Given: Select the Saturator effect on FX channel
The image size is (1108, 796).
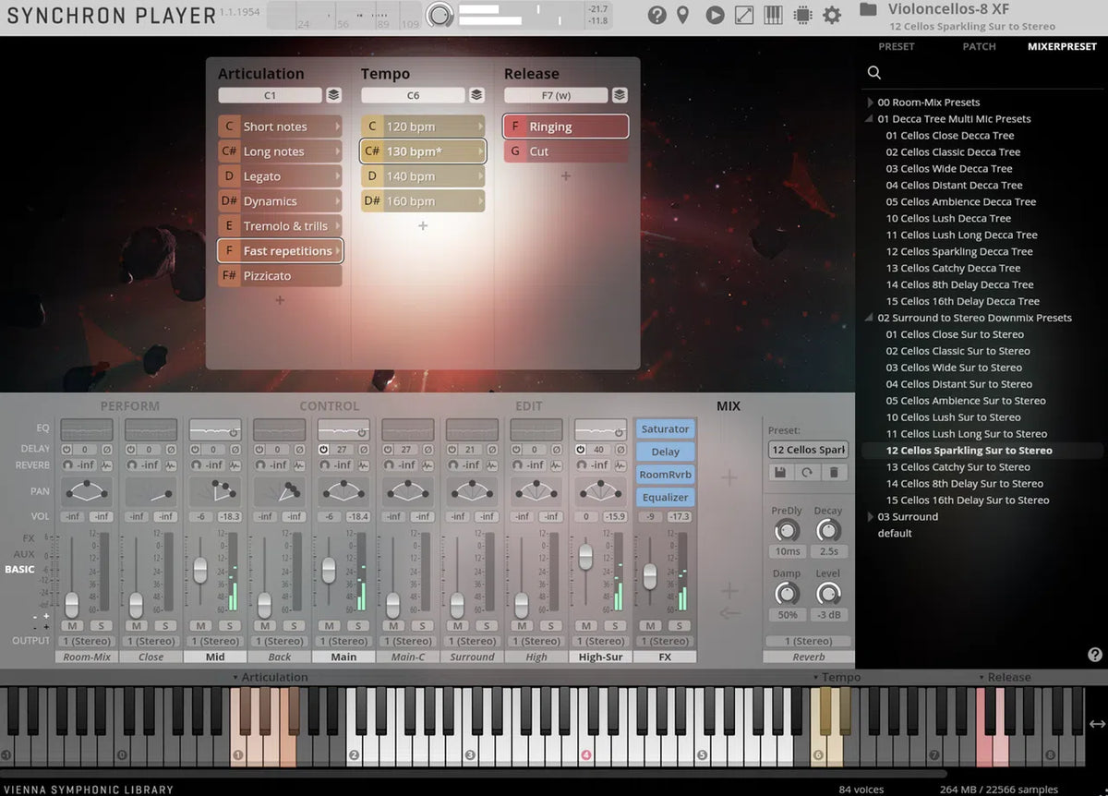Looking at the screenshot, I should 665,429.
